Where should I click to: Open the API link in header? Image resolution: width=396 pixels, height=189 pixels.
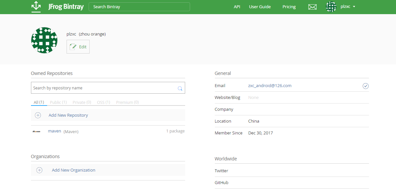point(237,7)
